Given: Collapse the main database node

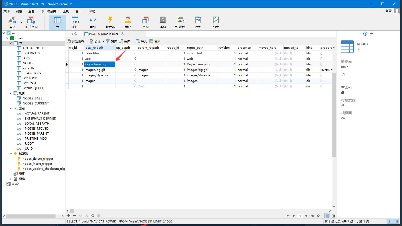Looking at the screenshot, I should [7, 38].
